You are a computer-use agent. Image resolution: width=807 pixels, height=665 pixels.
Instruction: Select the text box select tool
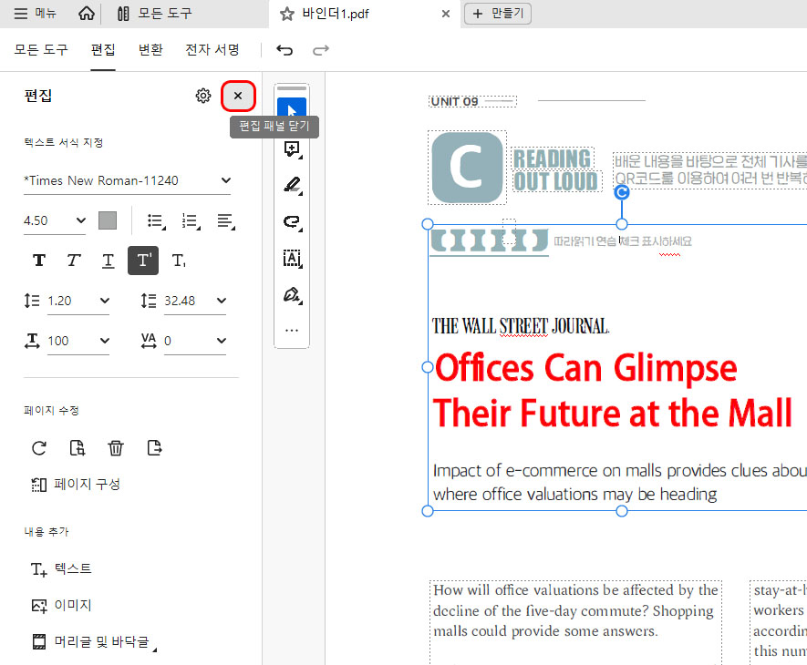[x=292, y=258]
